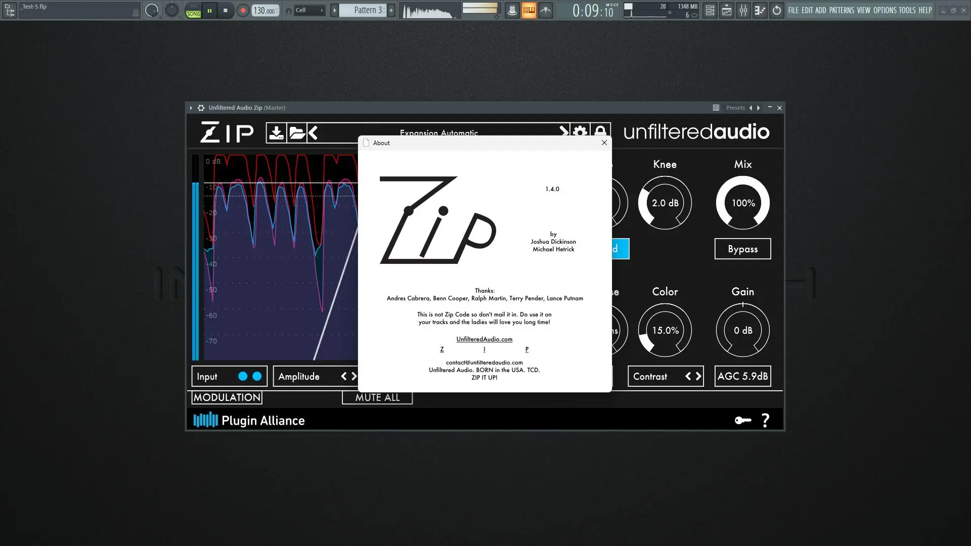This screenshot has width=971, height=546.
Task: Click the Plugin Alliance key activation icon
Action: pos(742,420)
